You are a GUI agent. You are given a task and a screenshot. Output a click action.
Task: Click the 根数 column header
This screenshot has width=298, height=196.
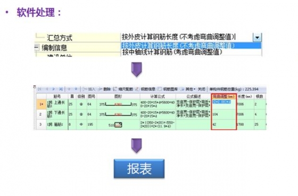(x=260, y=96)
